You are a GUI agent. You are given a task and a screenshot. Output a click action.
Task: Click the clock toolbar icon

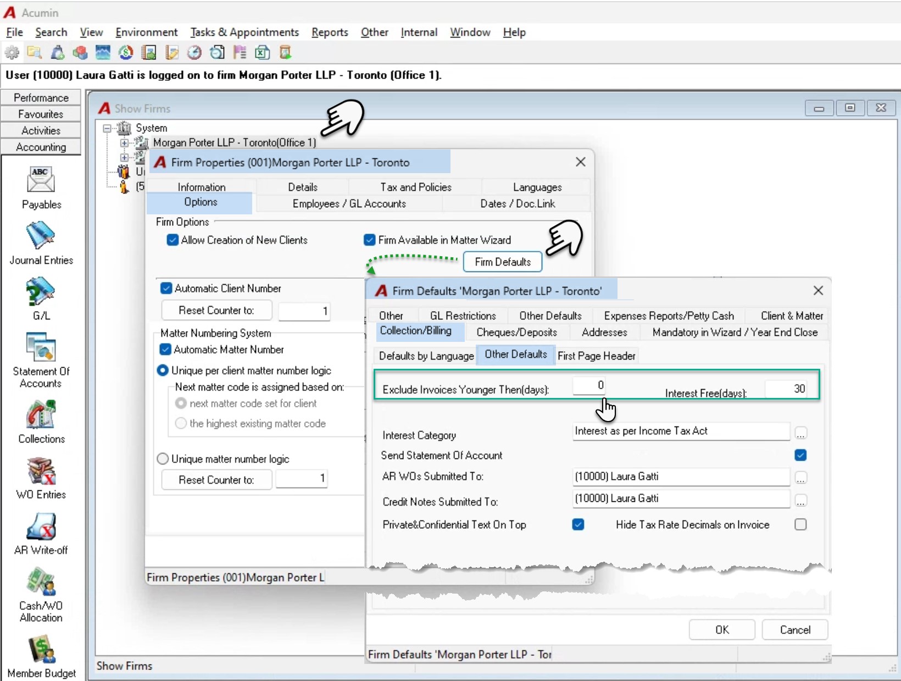tap(194, 53)
